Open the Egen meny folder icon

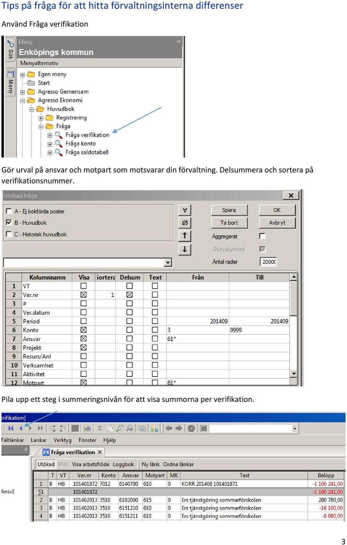[31, 74]
